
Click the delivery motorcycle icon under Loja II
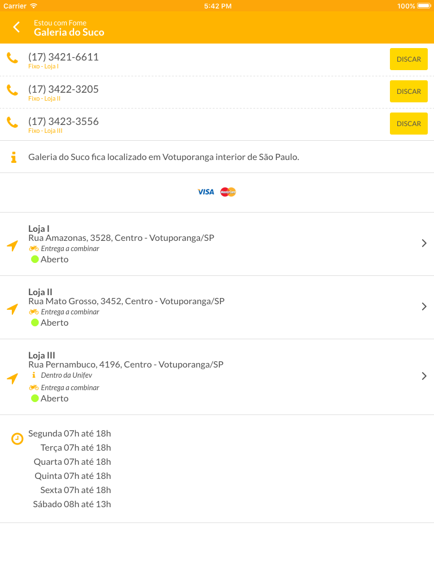pyautogui.click(x=34, y=312)
